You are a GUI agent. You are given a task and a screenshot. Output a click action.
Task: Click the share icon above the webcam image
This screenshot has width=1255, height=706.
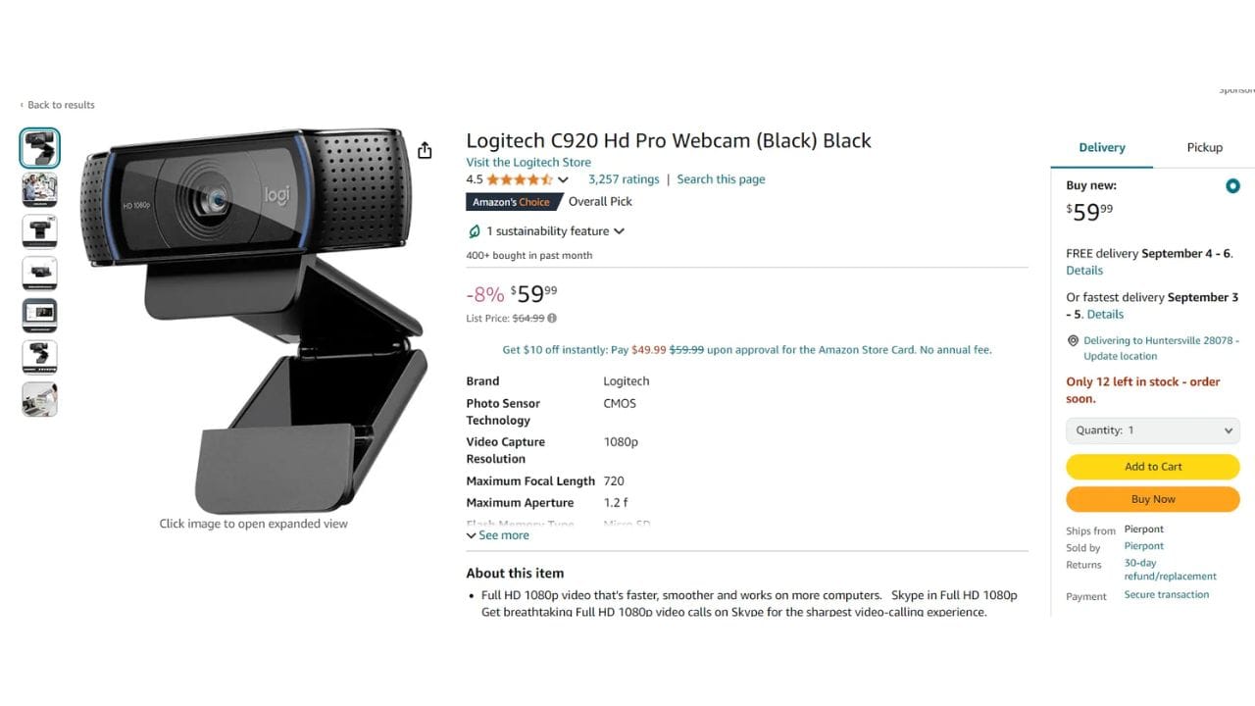click(425, 150)
